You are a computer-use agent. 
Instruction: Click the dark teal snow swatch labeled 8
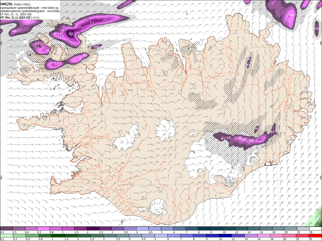point(204,229)
